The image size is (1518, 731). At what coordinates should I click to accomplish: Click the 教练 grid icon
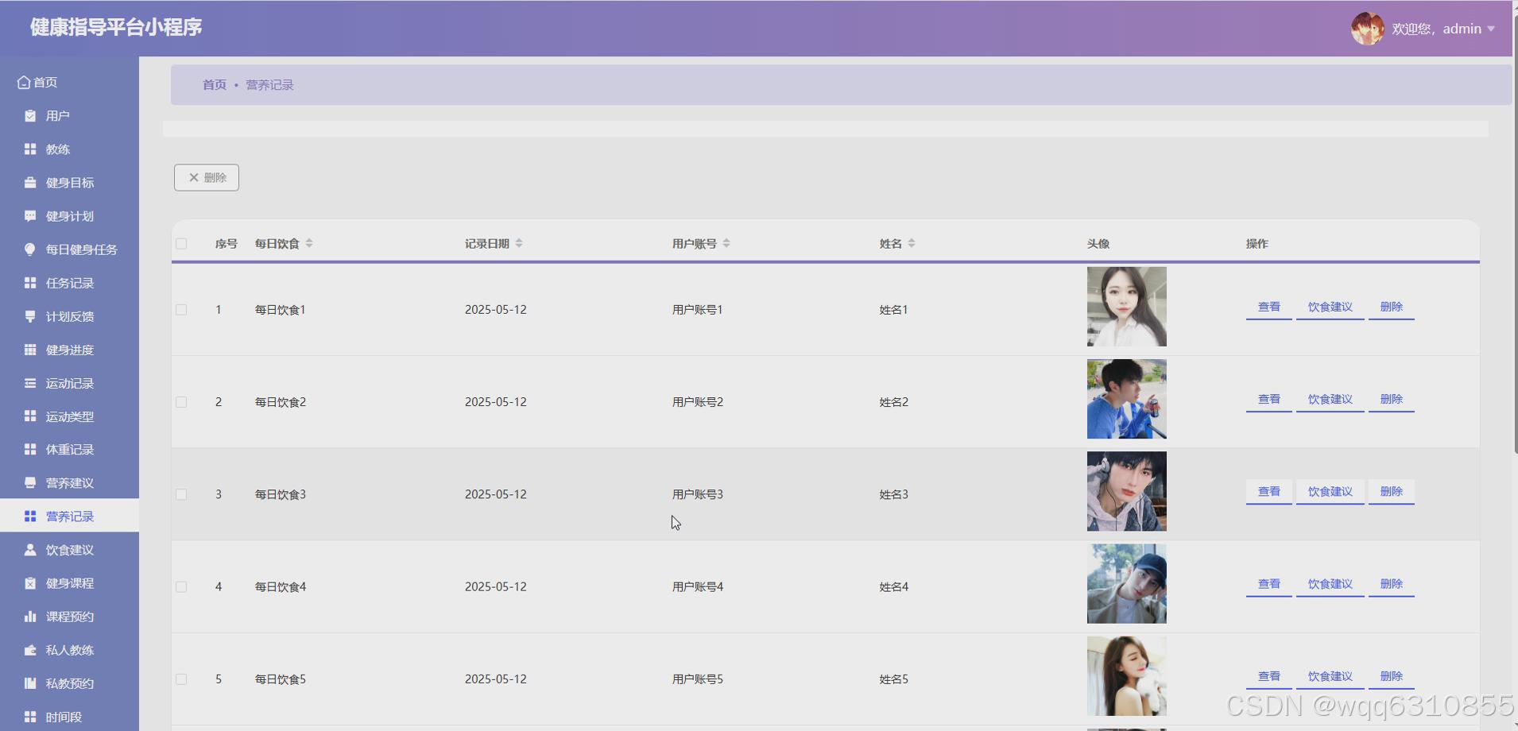[30, 149]
